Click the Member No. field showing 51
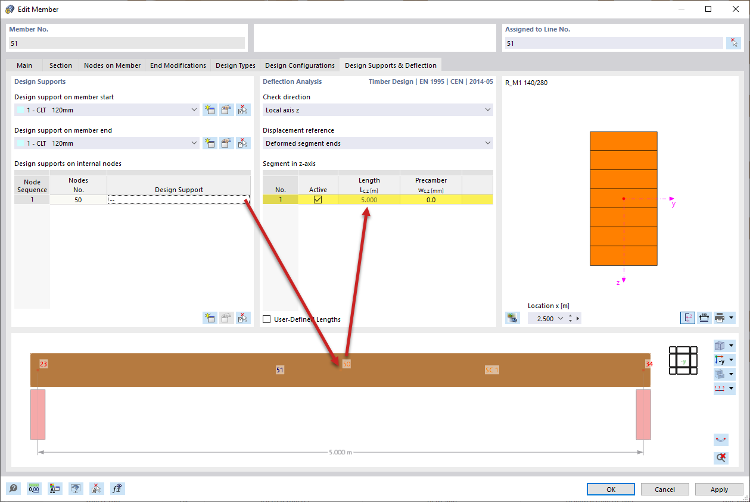This screenshot has height=502, width=750. click(127, 43)
